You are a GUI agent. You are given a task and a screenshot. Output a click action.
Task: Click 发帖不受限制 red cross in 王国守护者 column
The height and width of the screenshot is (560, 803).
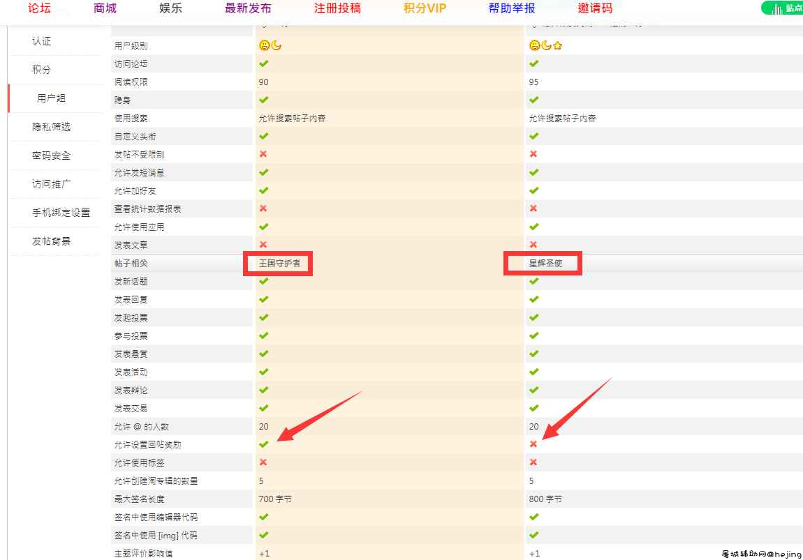[263, 154]
